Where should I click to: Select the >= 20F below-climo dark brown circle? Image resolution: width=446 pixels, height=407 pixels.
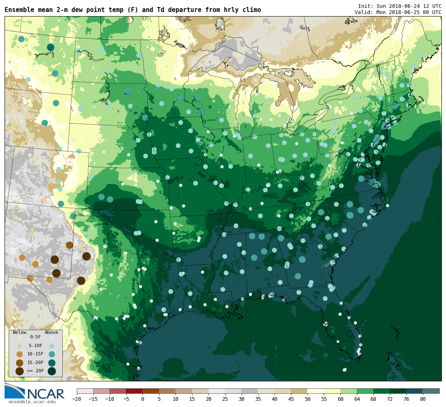pyautogui.click(x=20, y=371)
